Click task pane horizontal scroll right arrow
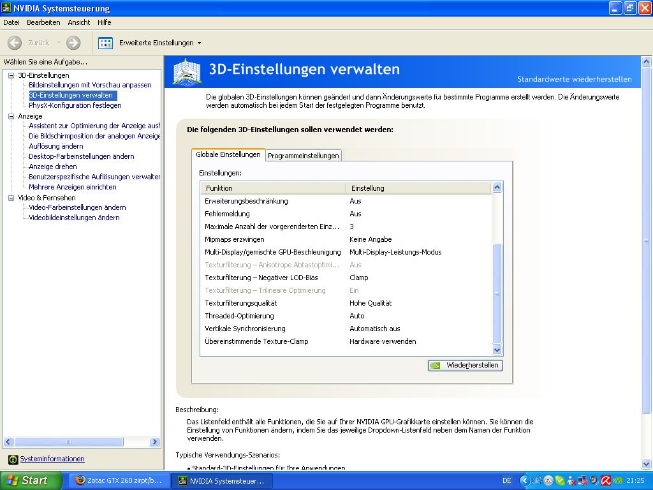653x490 pixels. click(154, 442)
